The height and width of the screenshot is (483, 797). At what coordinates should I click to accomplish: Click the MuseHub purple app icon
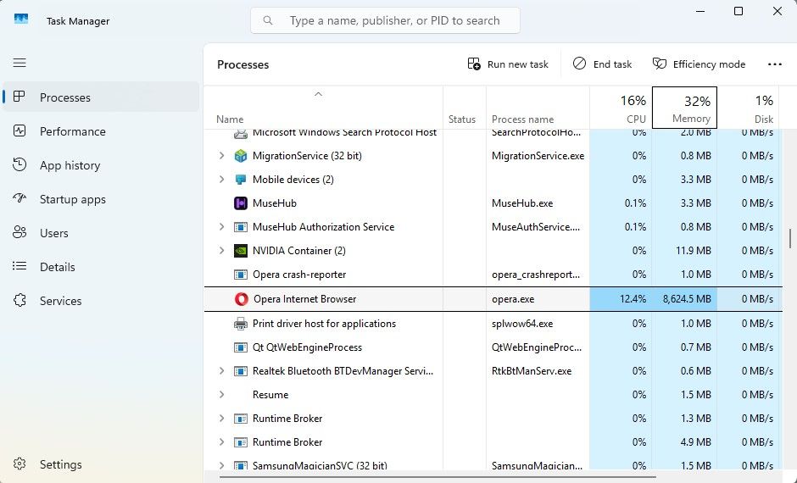point(241,203)
